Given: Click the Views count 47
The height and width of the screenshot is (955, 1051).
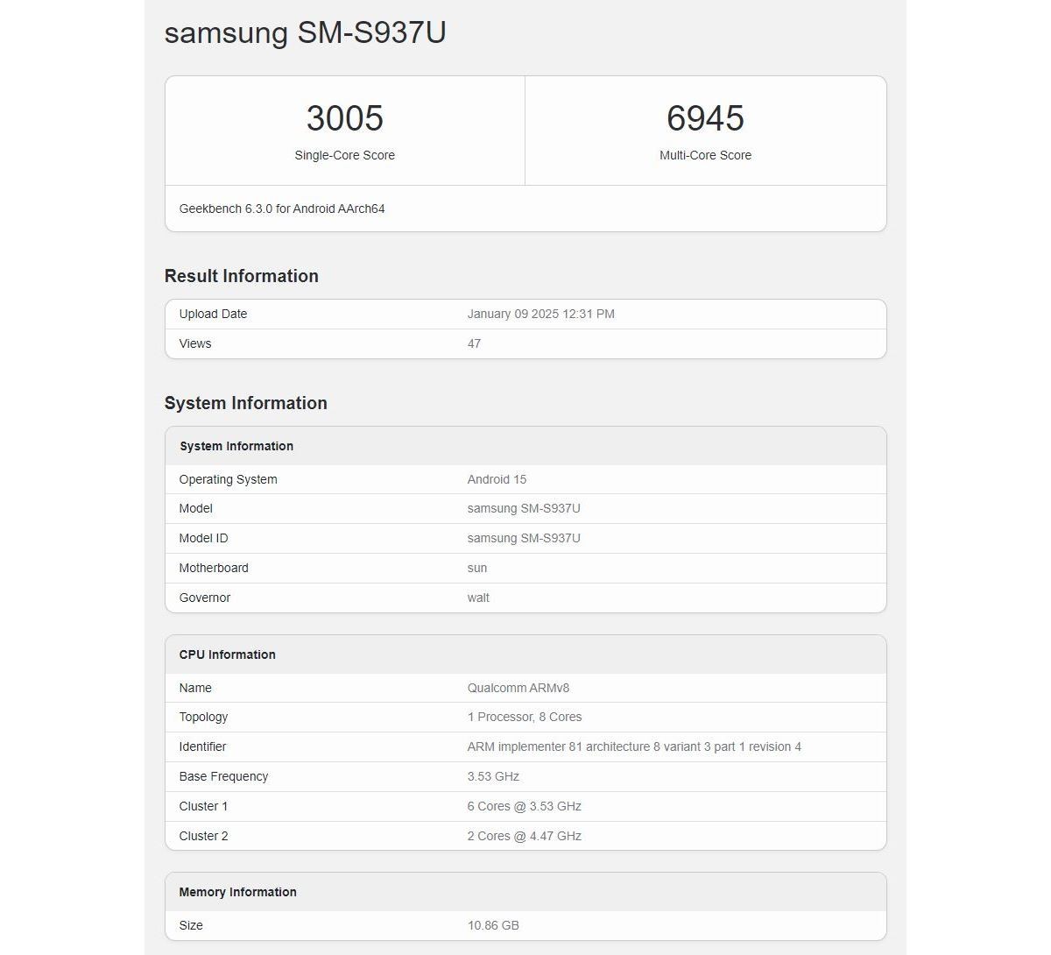Looking at the screenshot, I should point(474,343).
